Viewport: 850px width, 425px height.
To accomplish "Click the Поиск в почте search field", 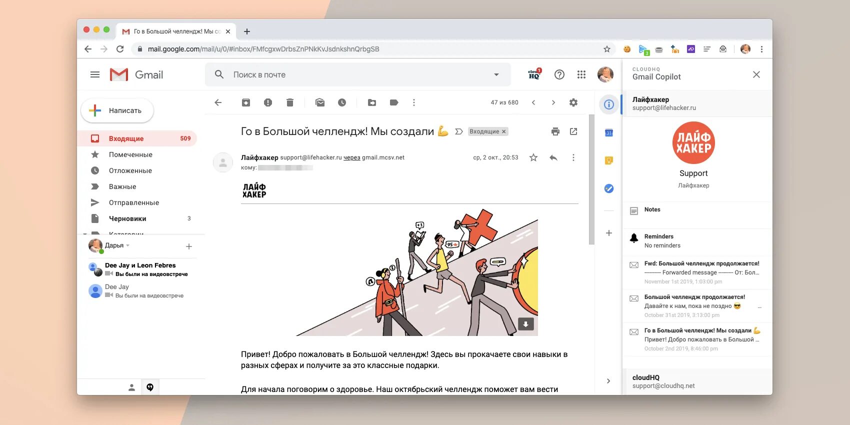I will point(358,74).
